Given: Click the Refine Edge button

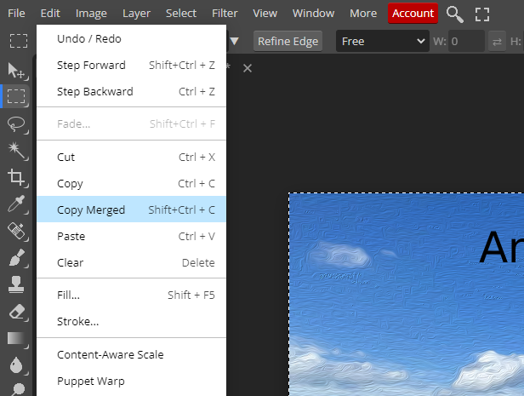Looking at the screenshot, I should click(288, 41).
